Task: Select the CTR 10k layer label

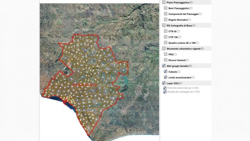Action: (x=173, y=37)
